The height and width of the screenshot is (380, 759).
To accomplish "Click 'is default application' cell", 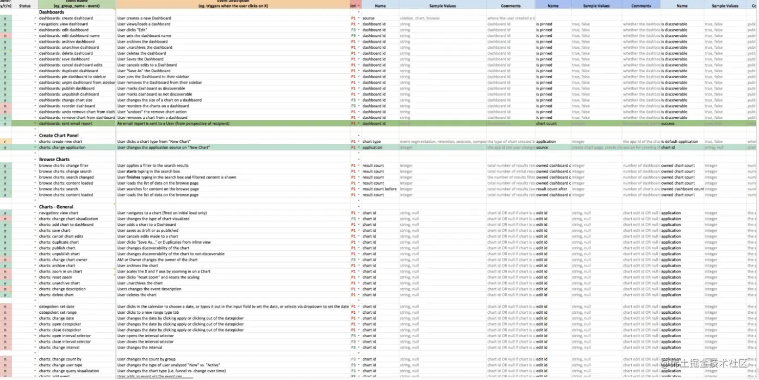I will click(682, 142).
